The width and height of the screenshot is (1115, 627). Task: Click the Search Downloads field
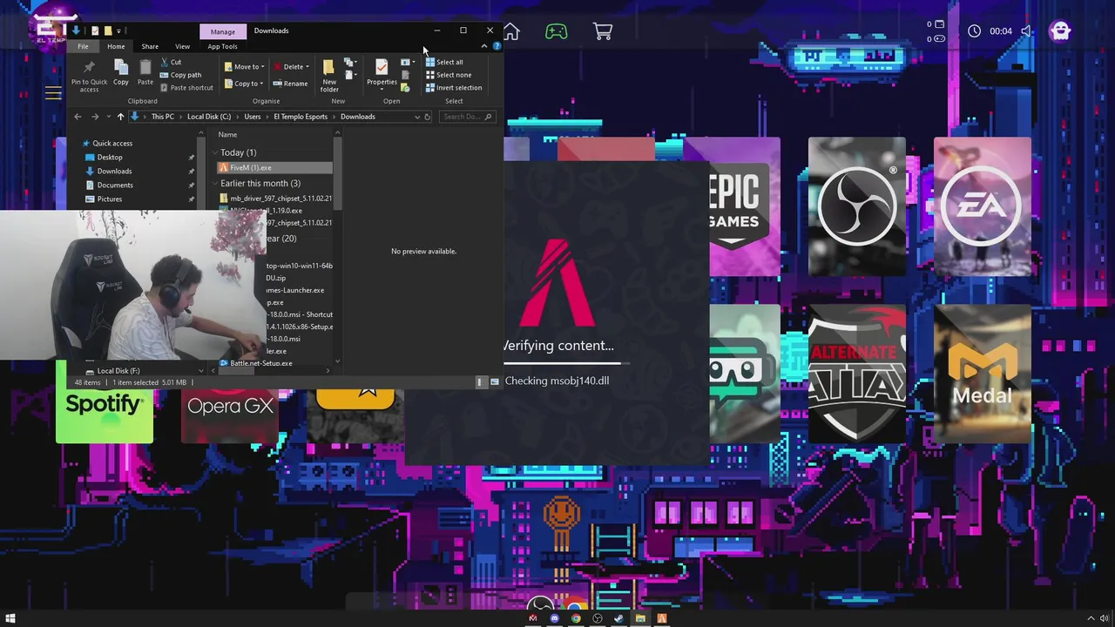click(x=468, y=117)
